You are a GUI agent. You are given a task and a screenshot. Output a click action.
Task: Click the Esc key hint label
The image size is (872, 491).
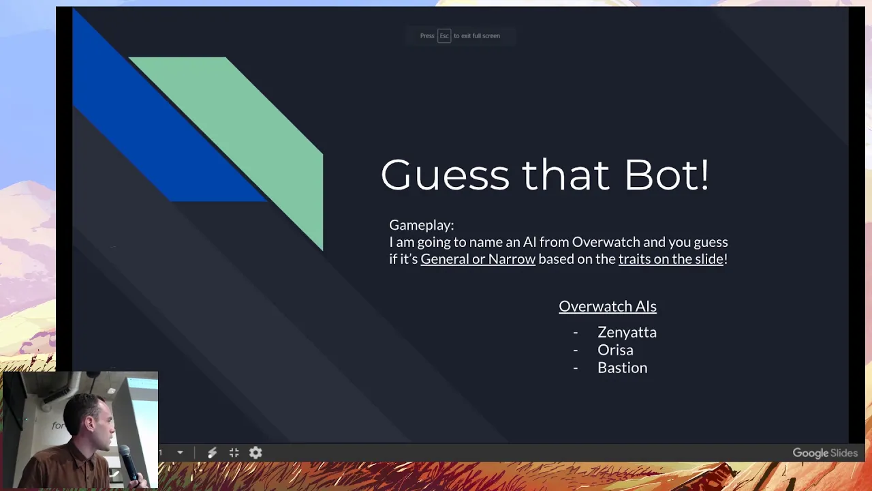(444, 35)
